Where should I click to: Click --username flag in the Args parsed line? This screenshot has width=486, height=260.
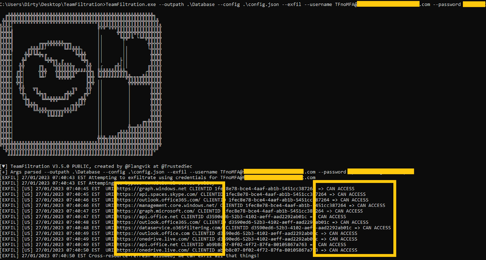[x=204, y=172]
